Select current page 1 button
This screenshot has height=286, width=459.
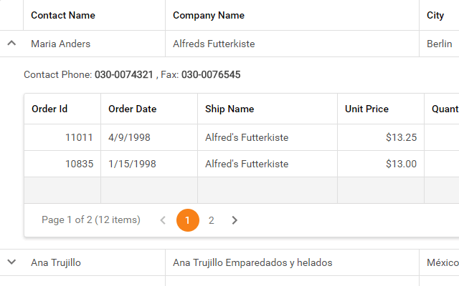point(187,220)
